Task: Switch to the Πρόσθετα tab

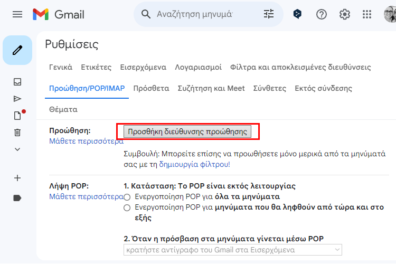Action: click(152, 88)
